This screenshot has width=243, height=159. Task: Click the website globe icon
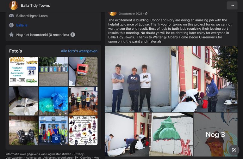[x=11, y=25]
